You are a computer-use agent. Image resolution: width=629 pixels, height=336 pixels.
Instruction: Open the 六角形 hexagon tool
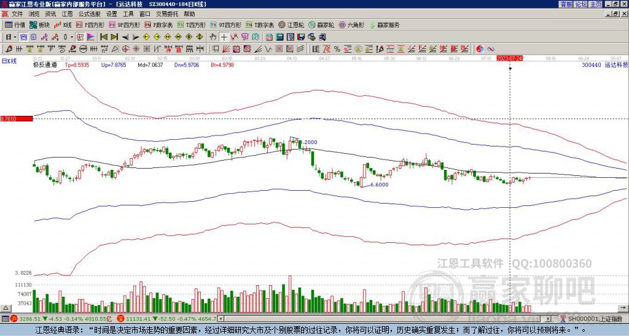coord(352,25)
